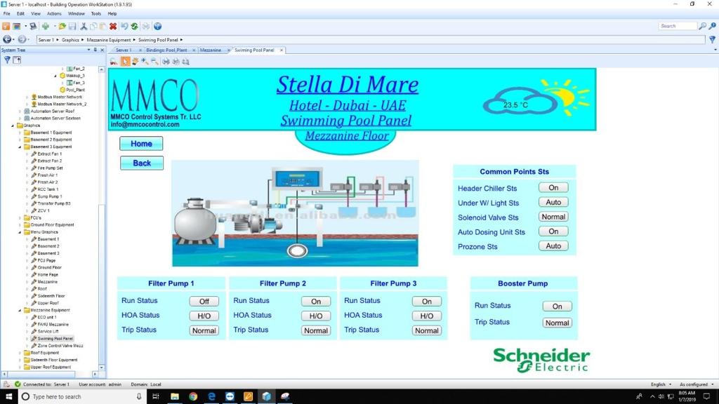Select the pointer tool in graphics toolbar

124,62
